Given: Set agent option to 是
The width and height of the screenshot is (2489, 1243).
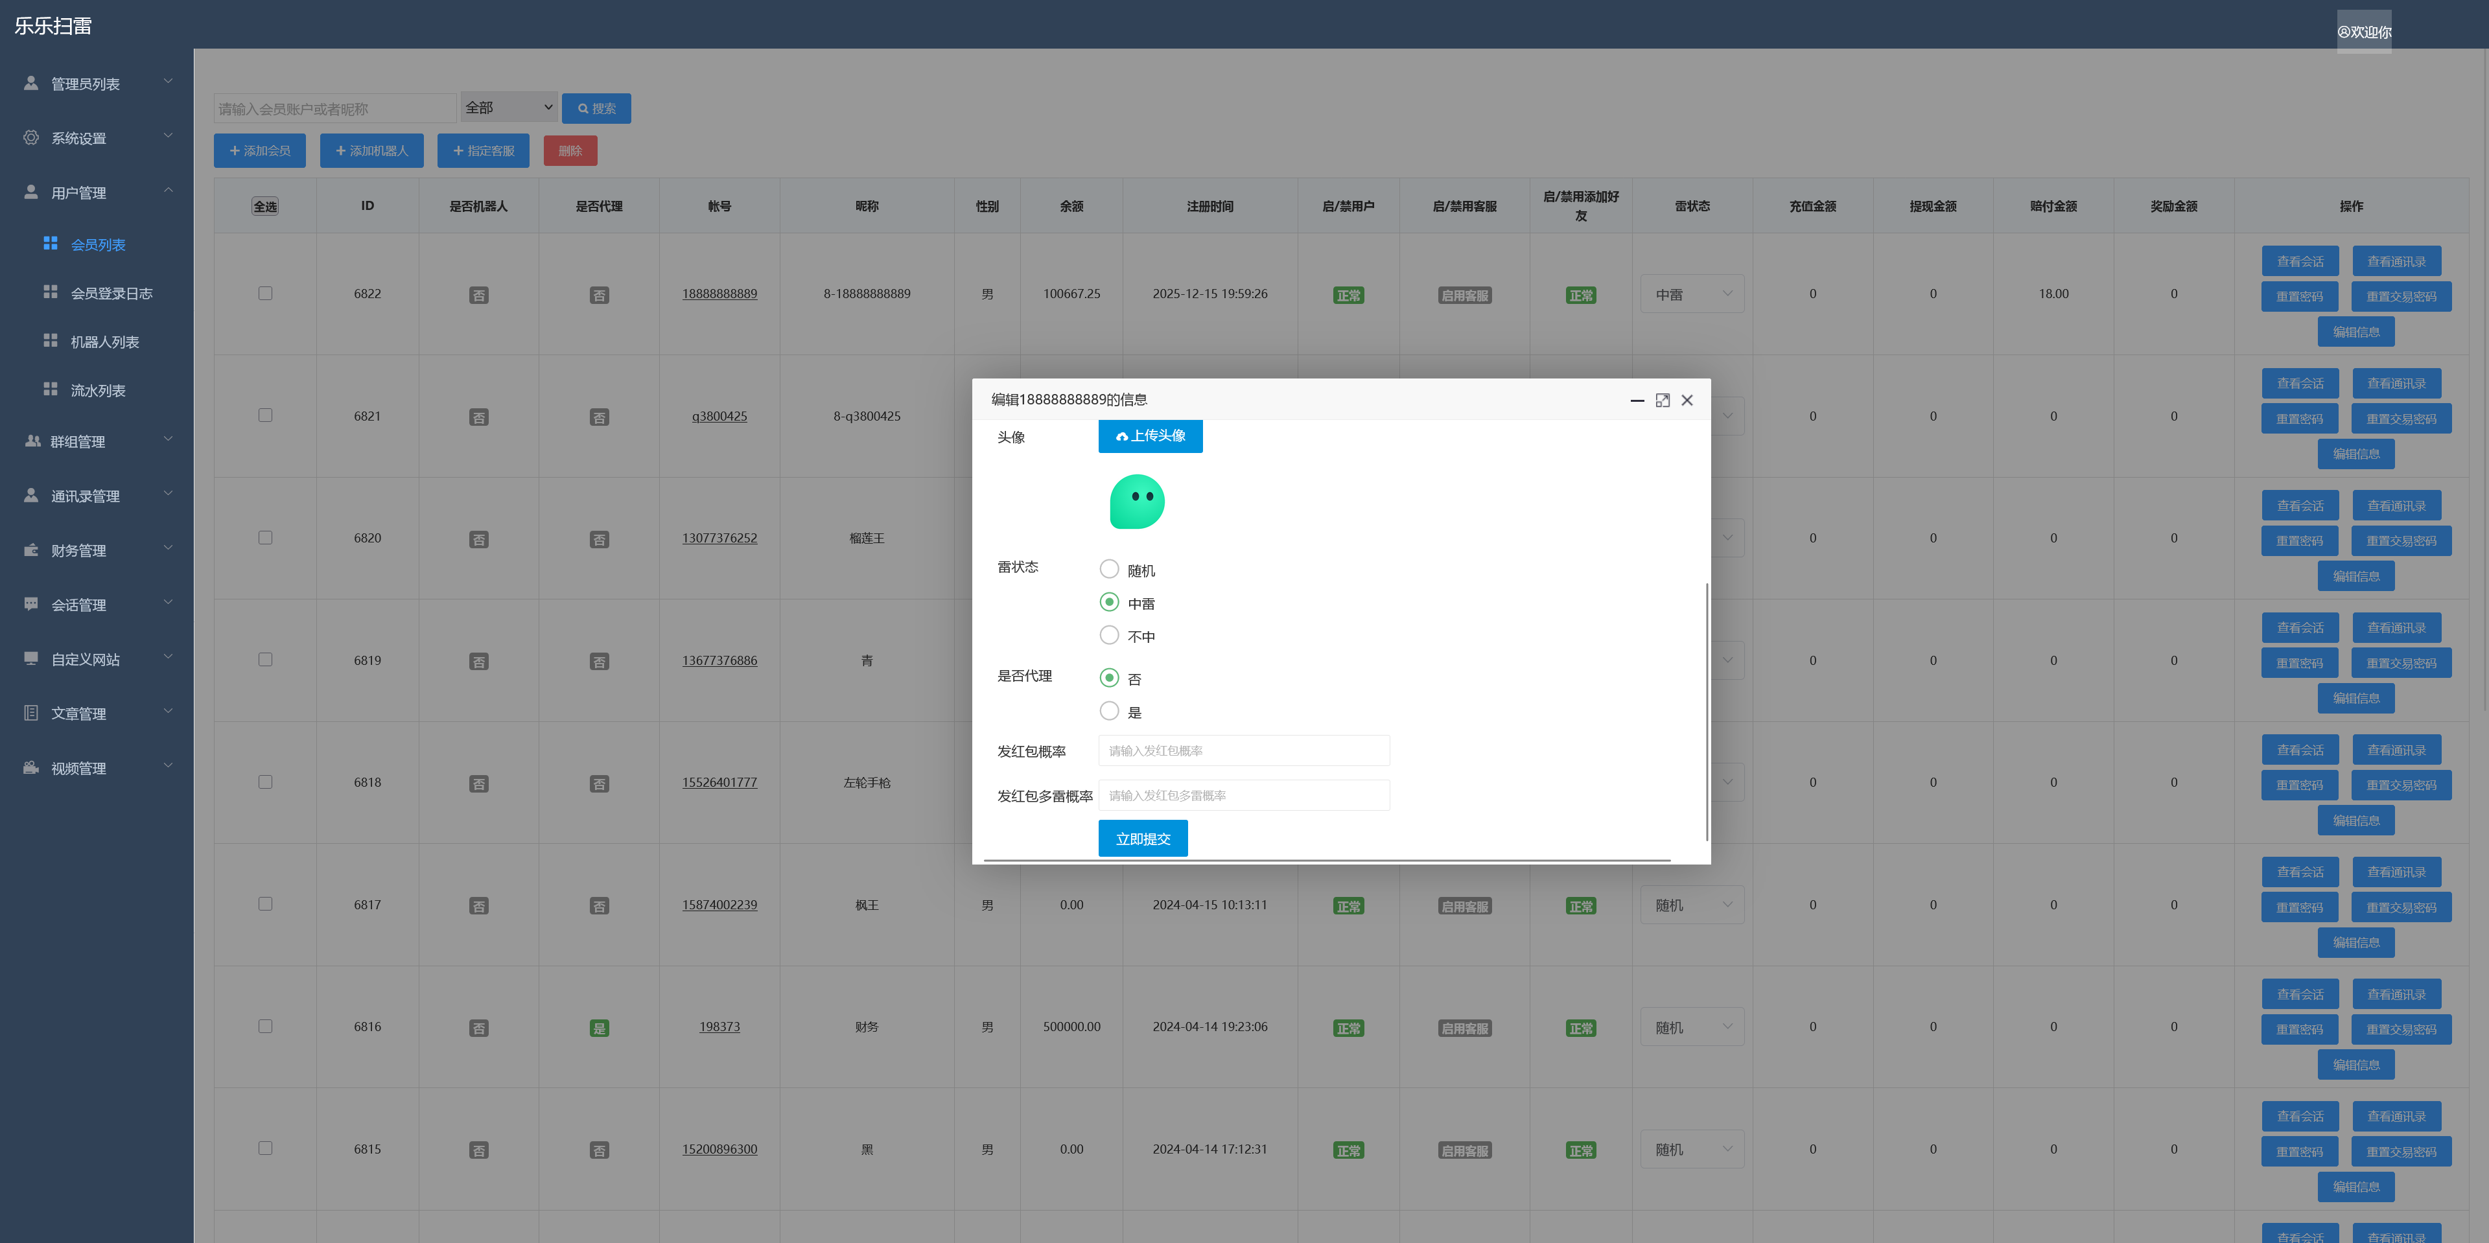Looking at the screenshot, I should (x=1109, y=712).
